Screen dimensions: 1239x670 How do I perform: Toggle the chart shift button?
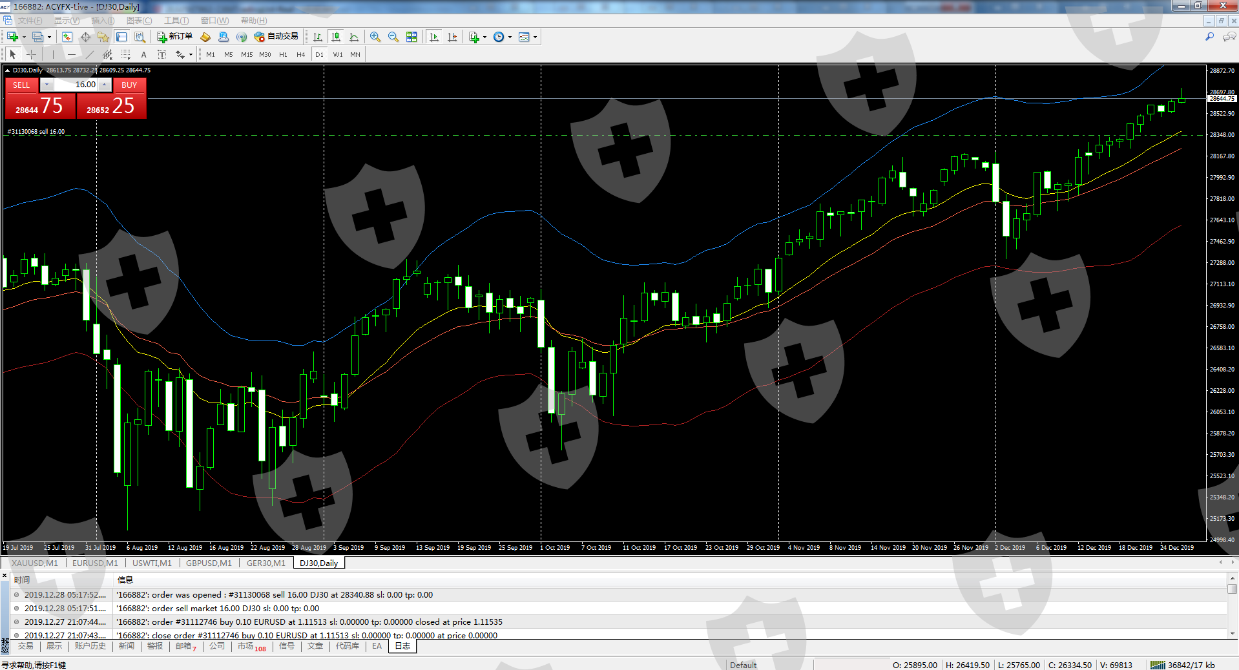tap(452, 37)
